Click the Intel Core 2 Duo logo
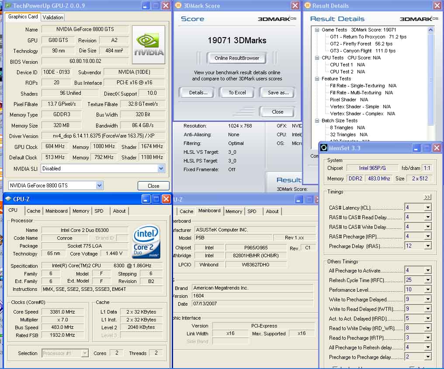Viewport: 444px width, 369px height. tap(146, 241)
